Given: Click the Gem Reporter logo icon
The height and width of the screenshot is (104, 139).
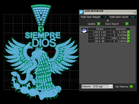Looking at the screenshot, I should coord(81,12).
